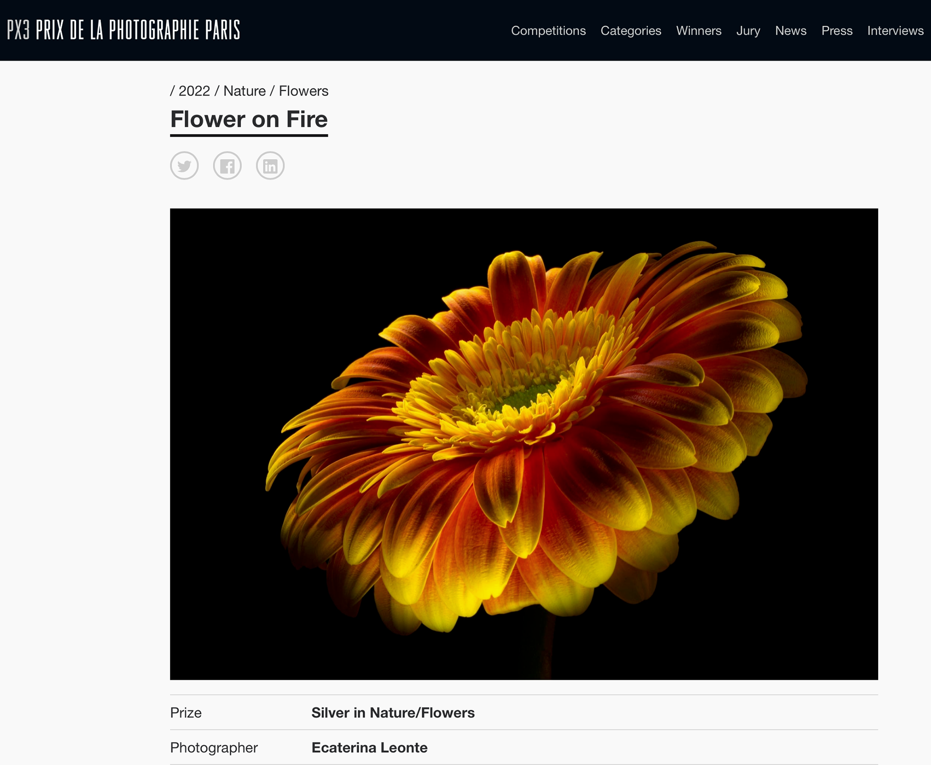Viewport: 931px width, 765px height.
Task: Open the News section
Action: [x=791, y=31]
